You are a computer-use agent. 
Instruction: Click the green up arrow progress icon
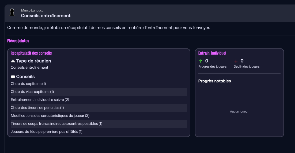click(x=201, y=61)
